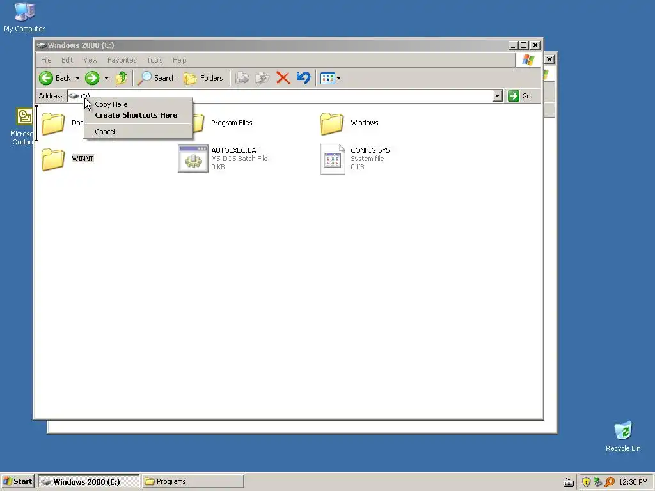
Task: Select the AUTOEXEC.BAT file icon
Action: click(193, 159)
